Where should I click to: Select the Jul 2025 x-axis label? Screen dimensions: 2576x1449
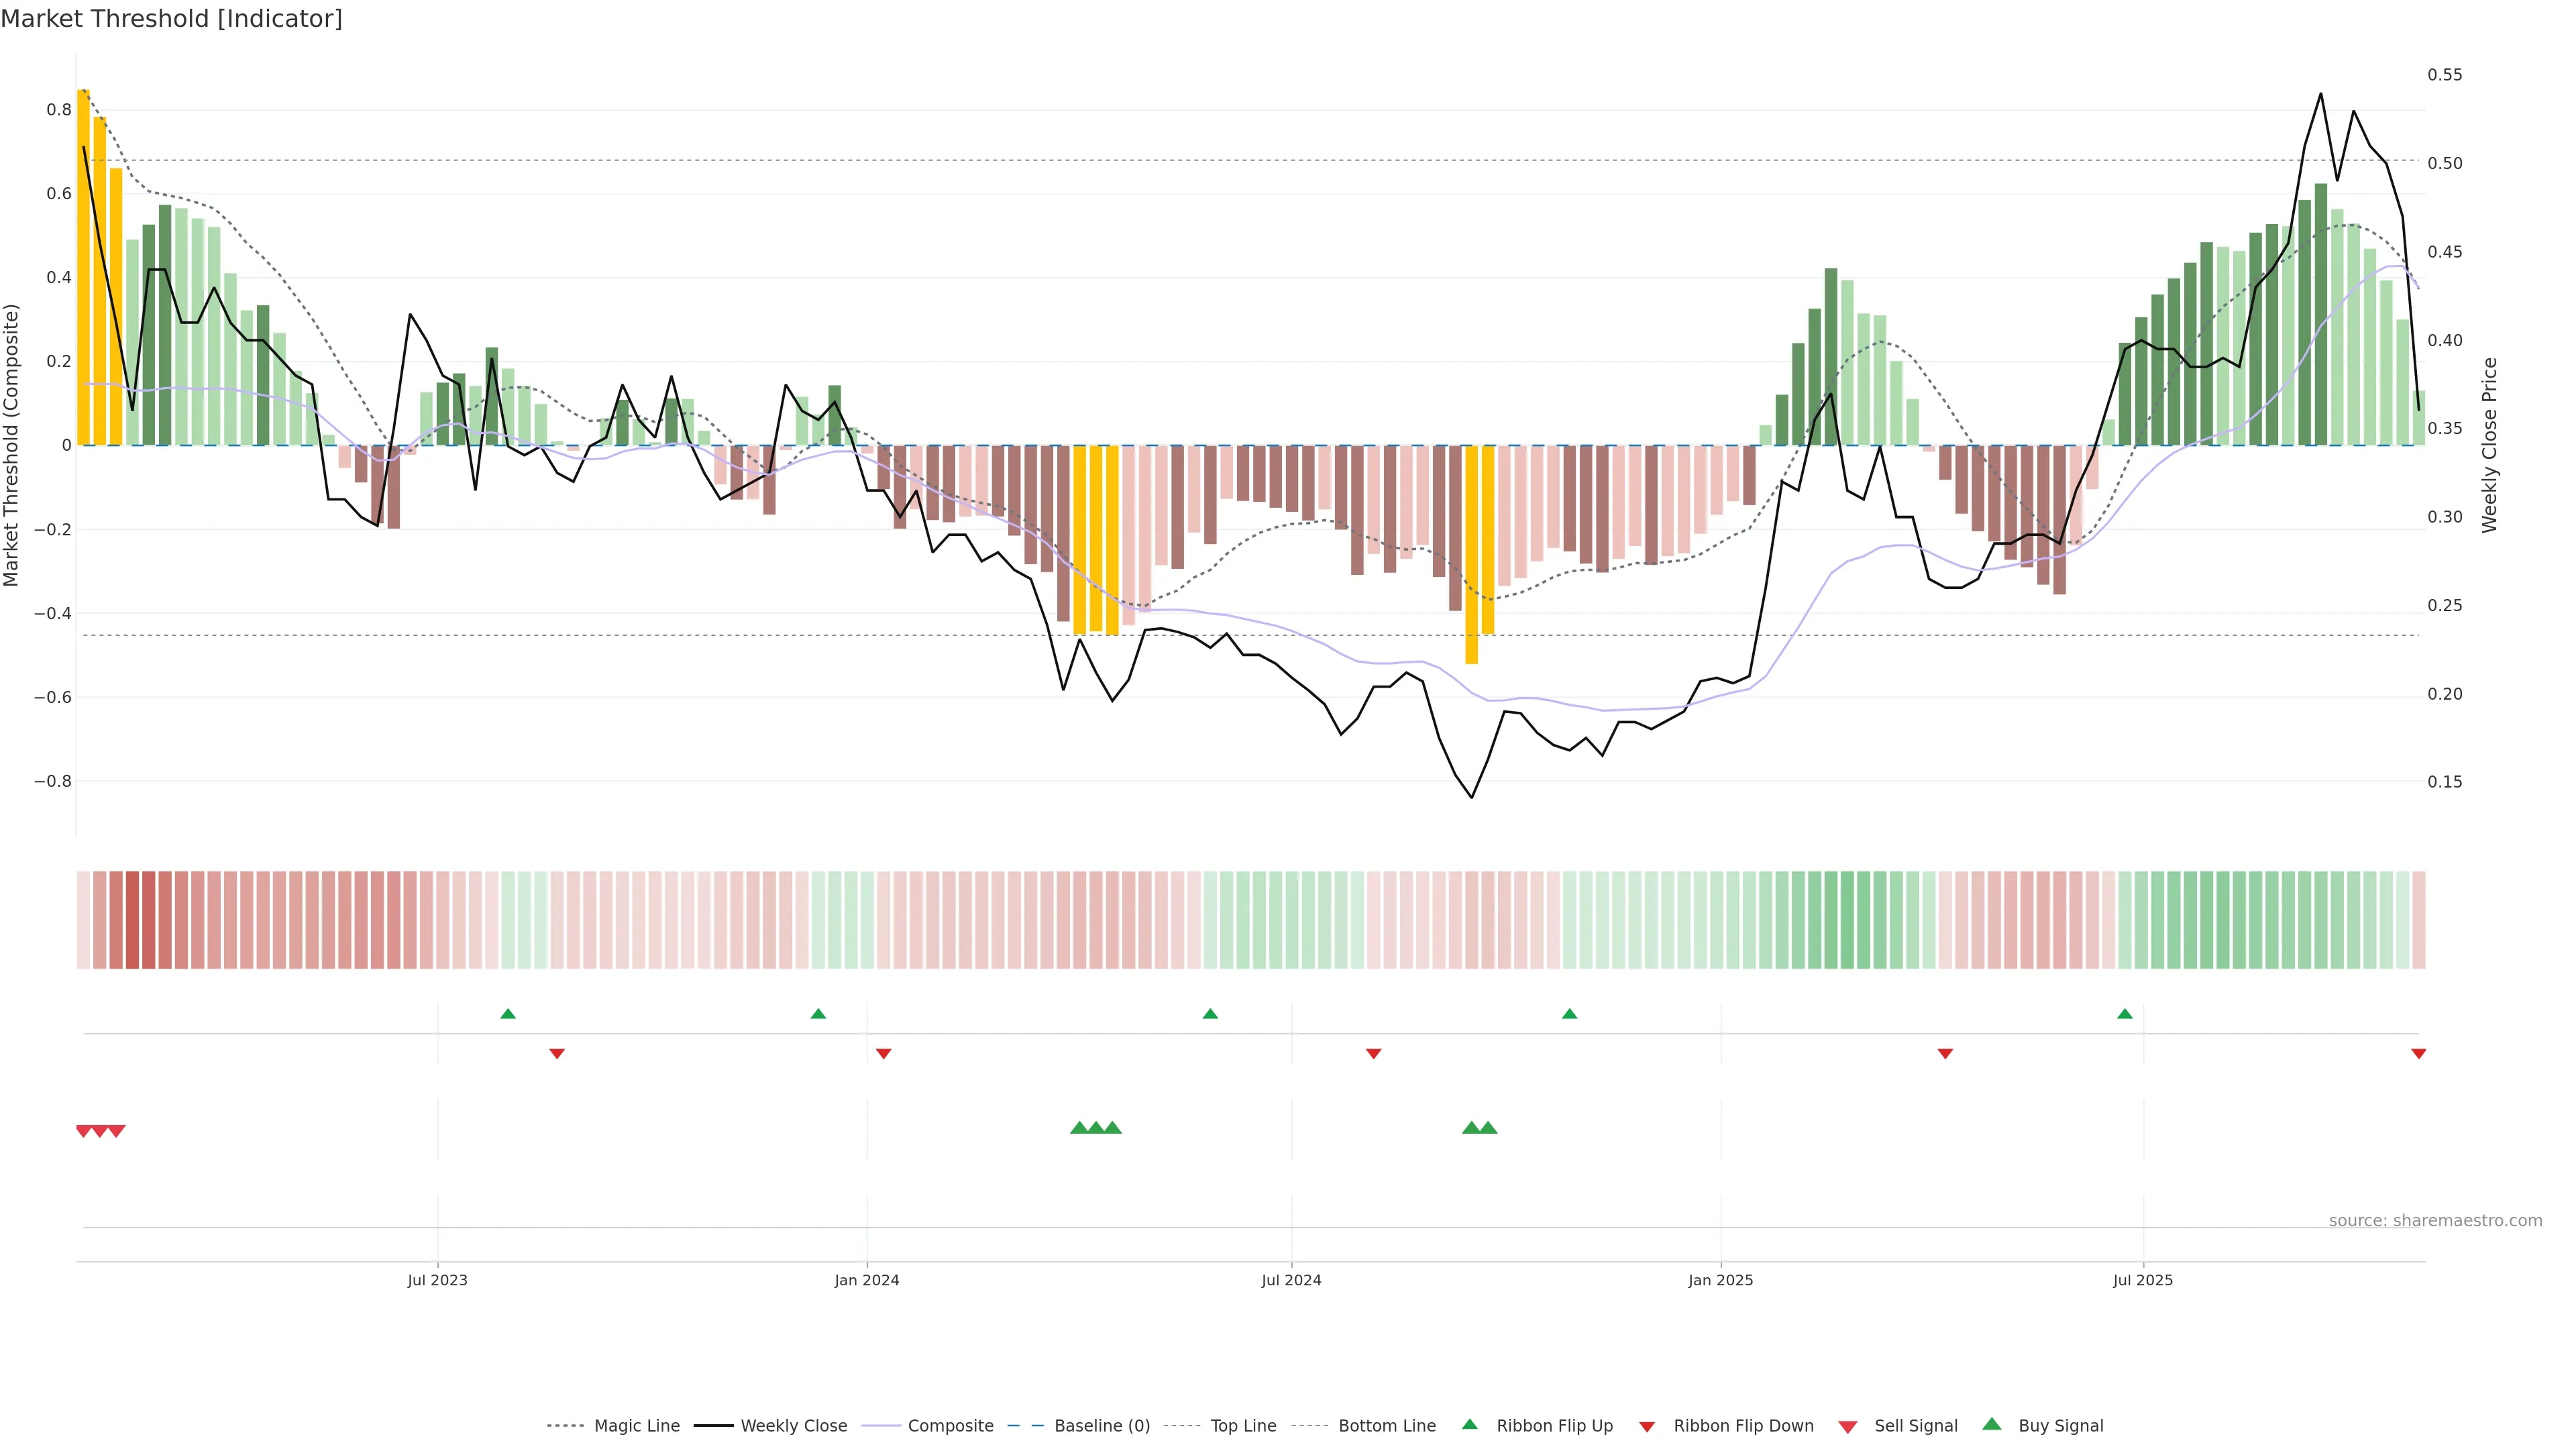[x=2142, y=1280]
